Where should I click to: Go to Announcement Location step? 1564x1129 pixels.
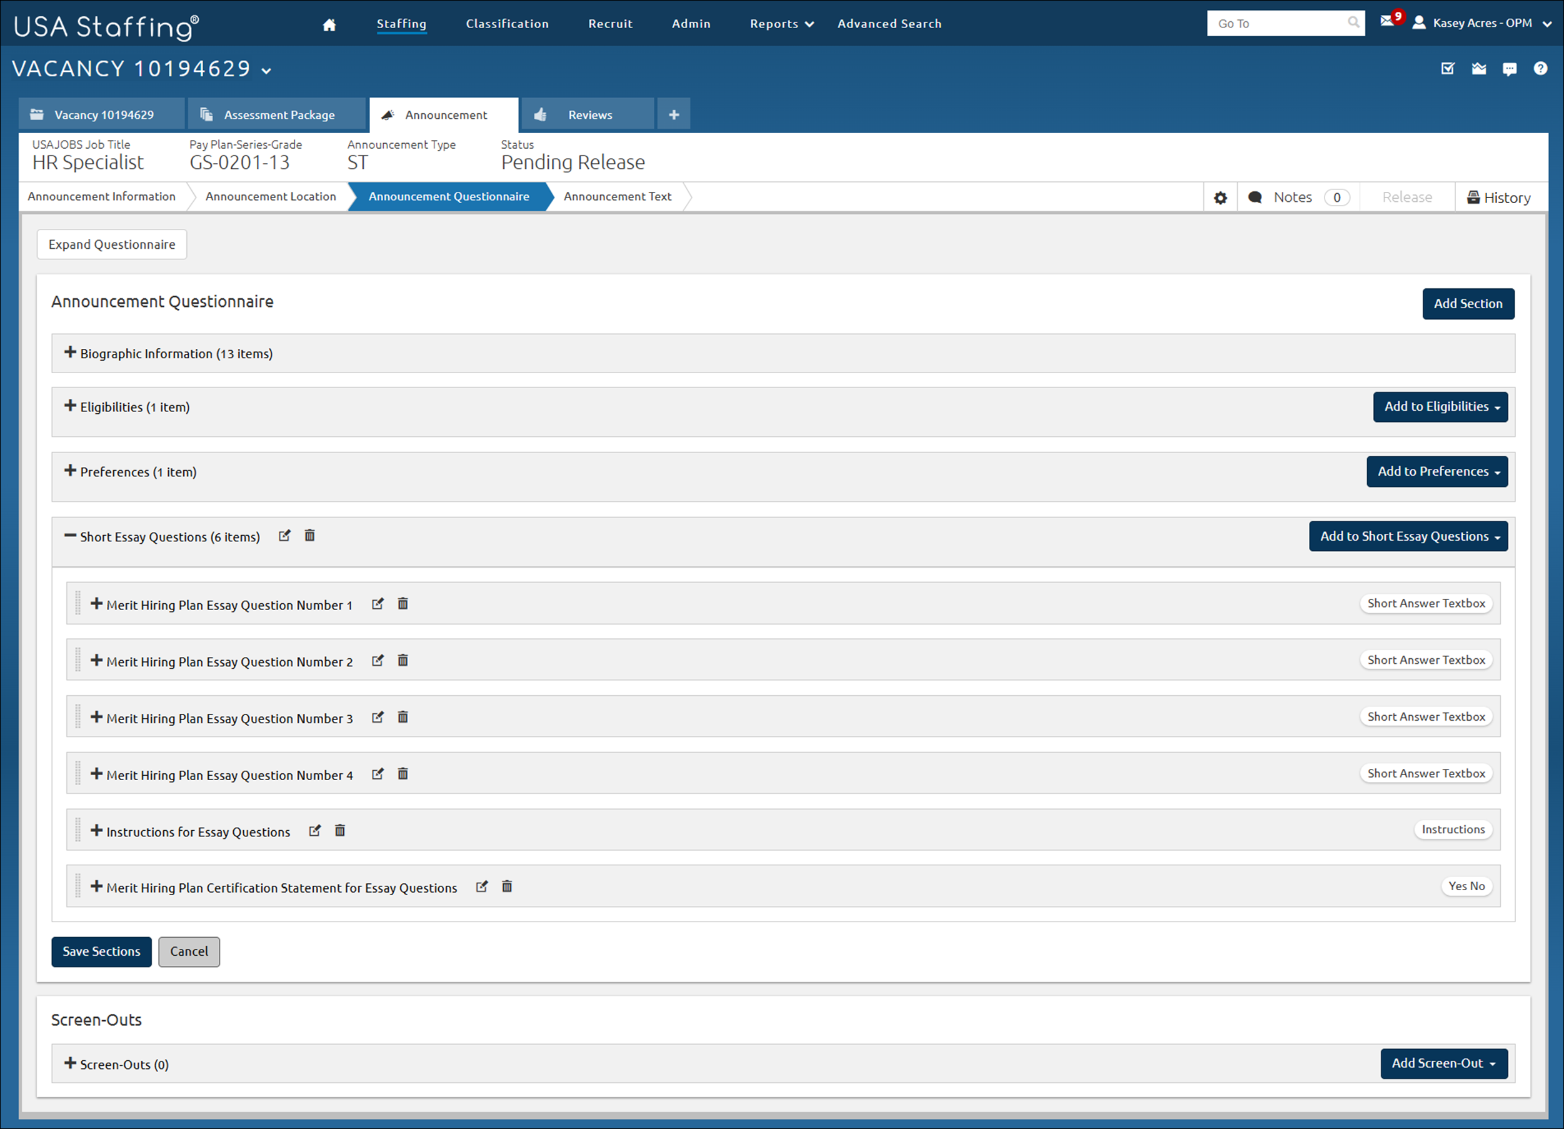(270, 196)
